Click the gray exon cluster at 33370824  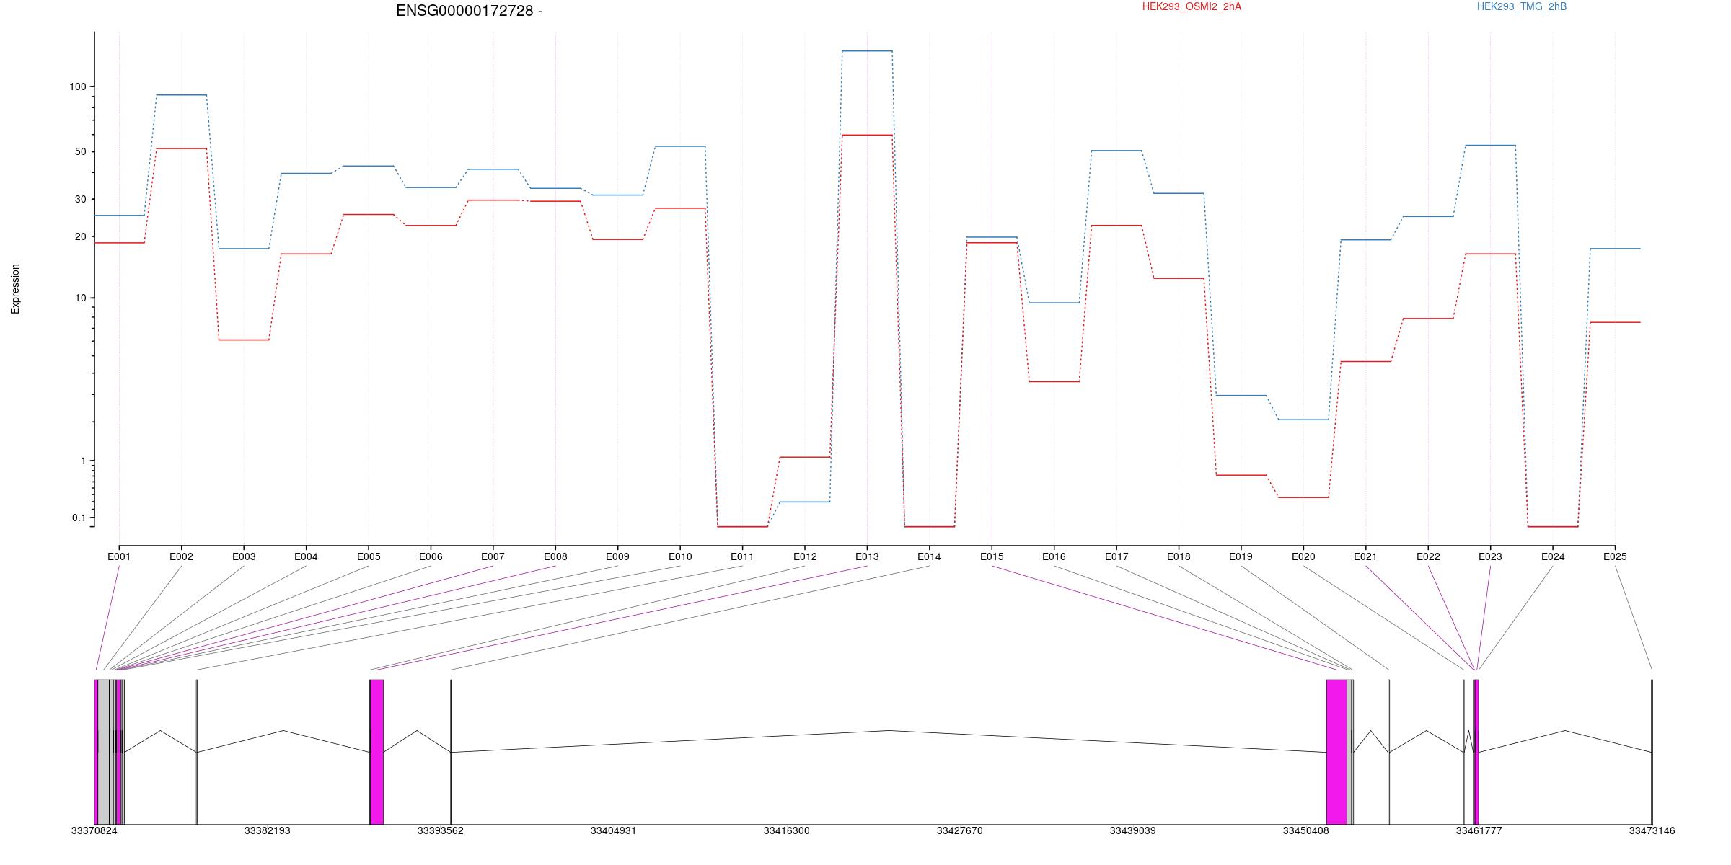point(104,752)
